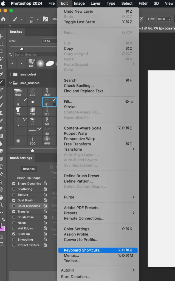
Task: Click the search magnifier in Brushes panel
Action: pyautogui.click(x=10, y=55)
